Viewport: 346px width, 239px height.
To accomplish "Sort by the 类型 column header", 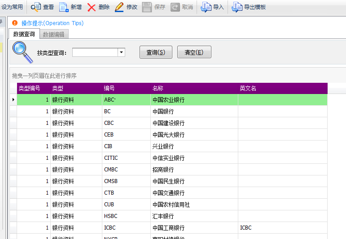I will [76, 89].
